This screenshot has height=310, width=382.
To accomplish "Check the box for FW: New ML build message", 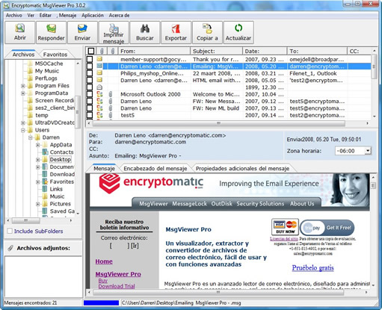I will coord(90,108).
